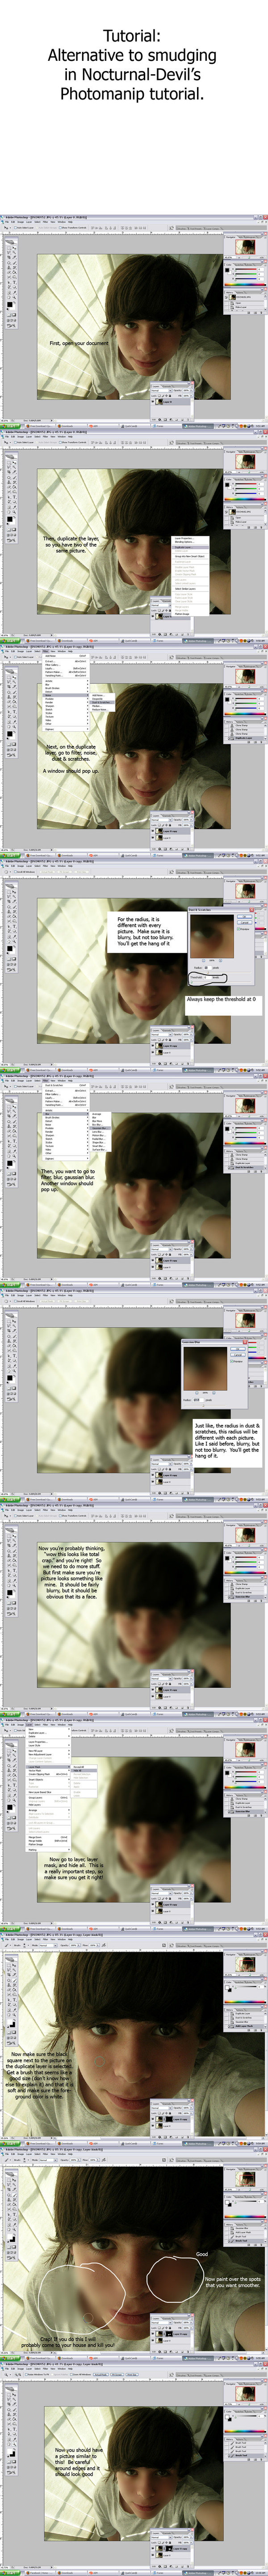This screenshot has height=2576, width=268.
Task: Click the 'Next, on the duplicate layer' caption
Action: point(71,753)
